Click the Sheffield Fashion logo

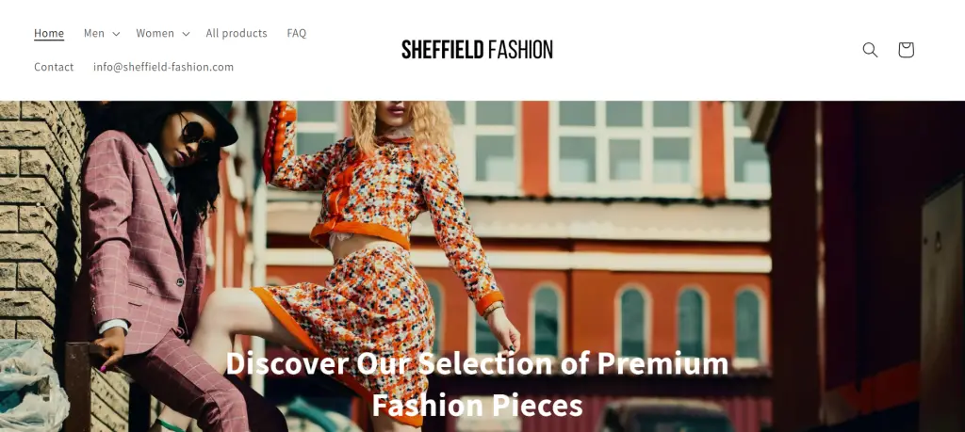point(477,50)
